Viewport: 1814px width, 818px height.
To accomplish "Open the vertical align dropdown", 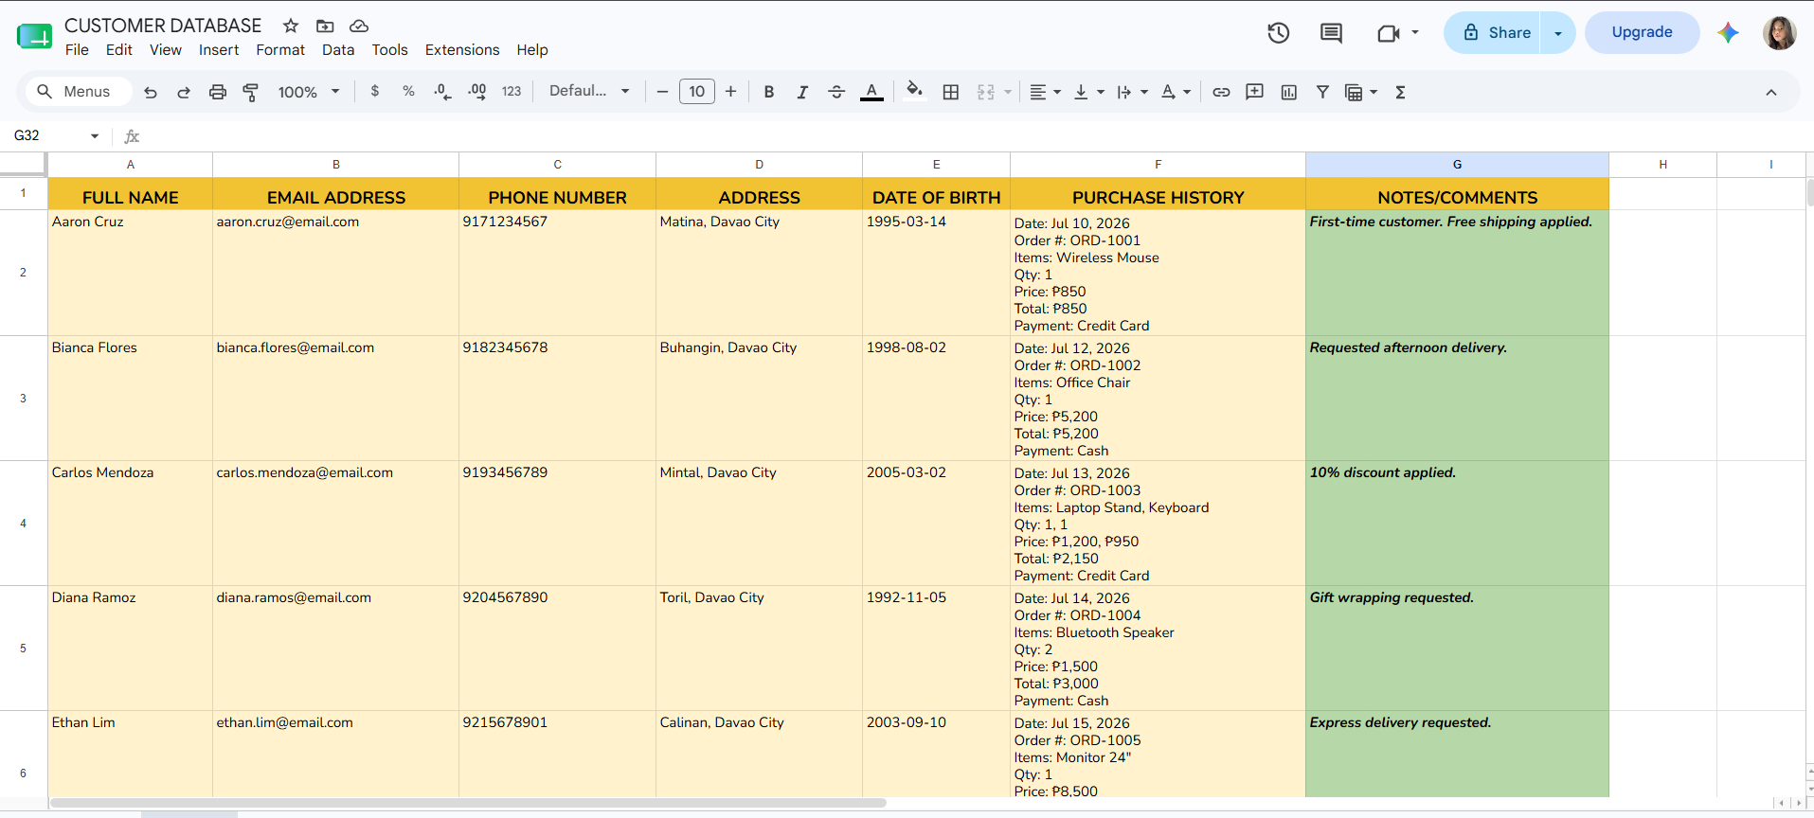I will (1089, 92).
